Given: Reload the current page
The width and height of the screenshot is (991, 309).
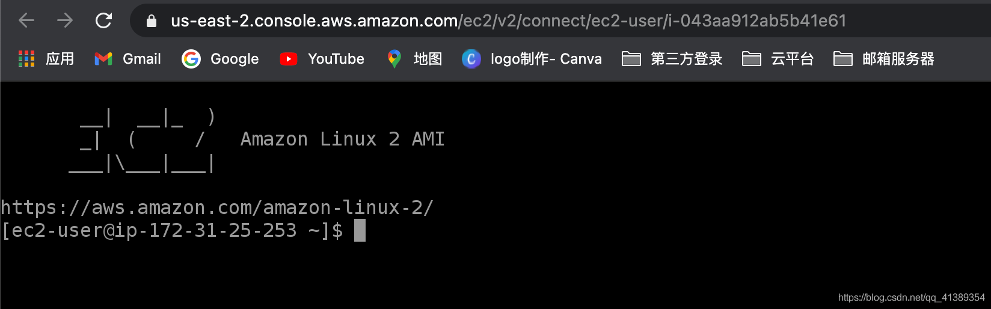Looking at the screenshot, I should pyautogui.click(x=104, y=21).
